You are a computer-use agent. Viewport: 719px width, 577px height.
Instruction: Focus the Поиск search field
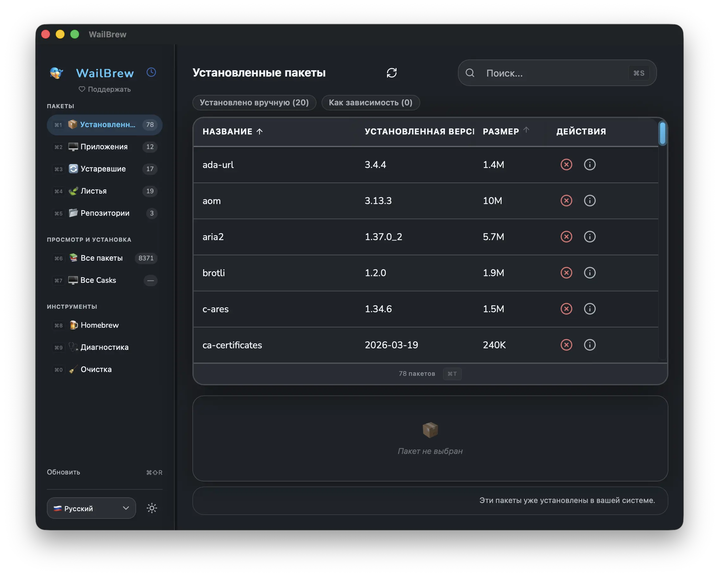tap(557, 73)
